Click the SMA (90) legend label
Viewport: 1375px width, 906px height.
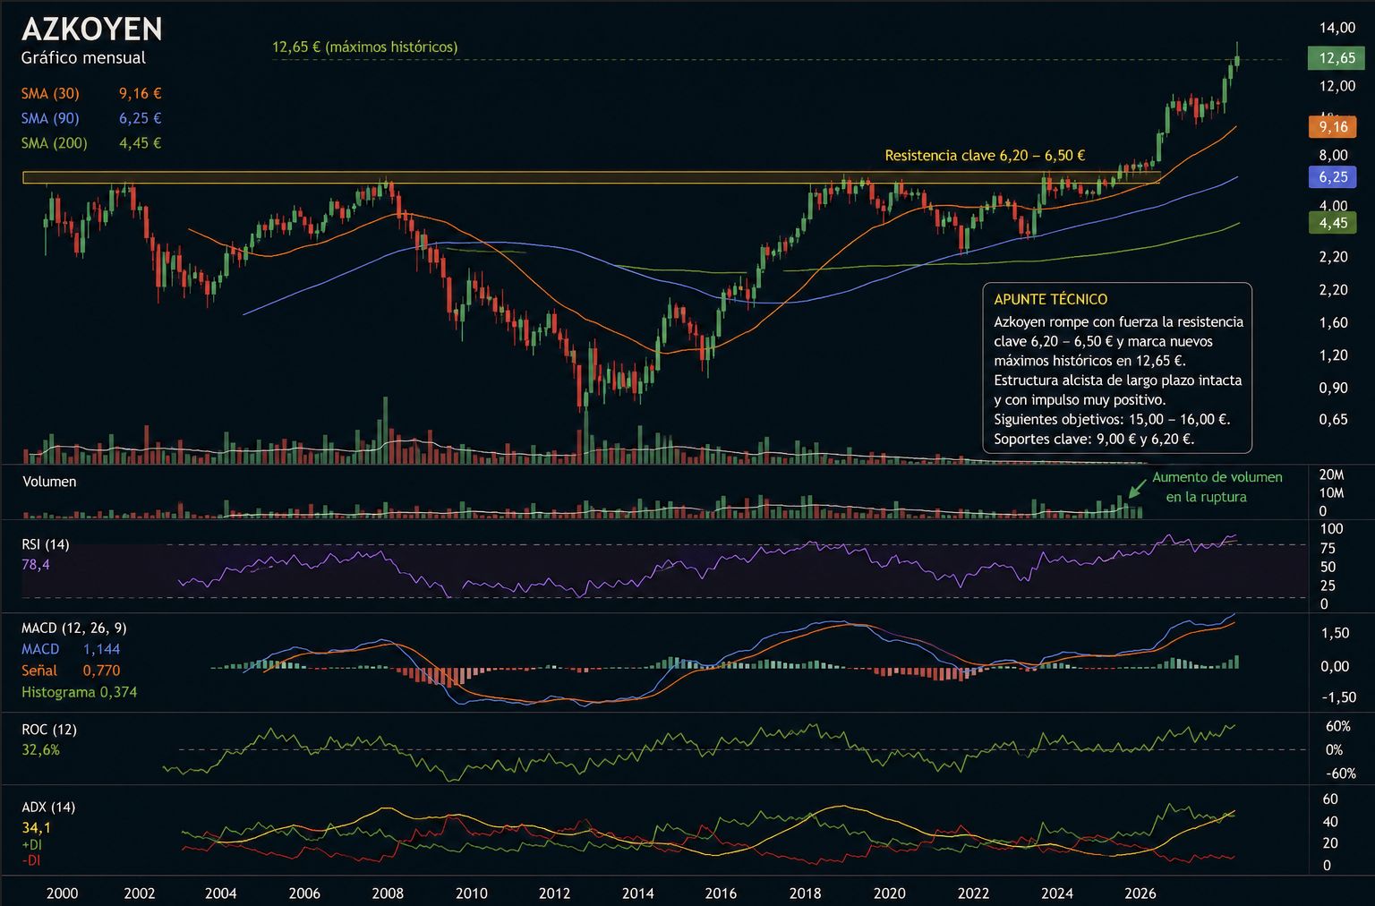tap(50, 118)
